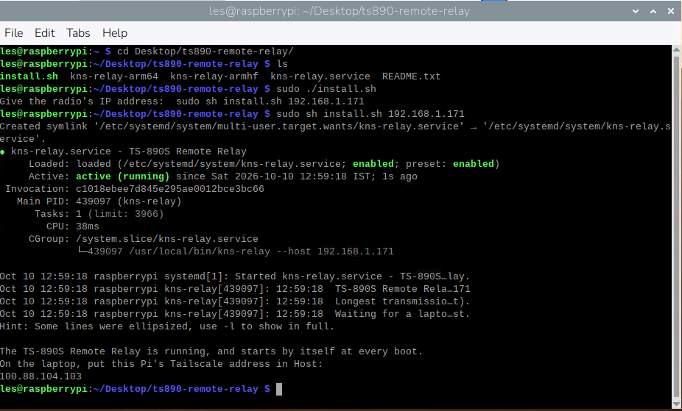The width and height of the screenshot is (682, 411).
Task: Click the kns-relay.service file name in ls output
Action: click(x=320, y=76)
